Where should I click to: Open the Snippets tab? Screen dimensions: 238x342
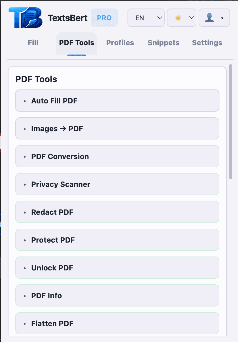coord(163,43)
